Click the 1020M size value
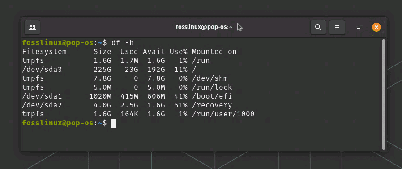The width and height of the screenshot is (402, 169). tap(100, 96)
